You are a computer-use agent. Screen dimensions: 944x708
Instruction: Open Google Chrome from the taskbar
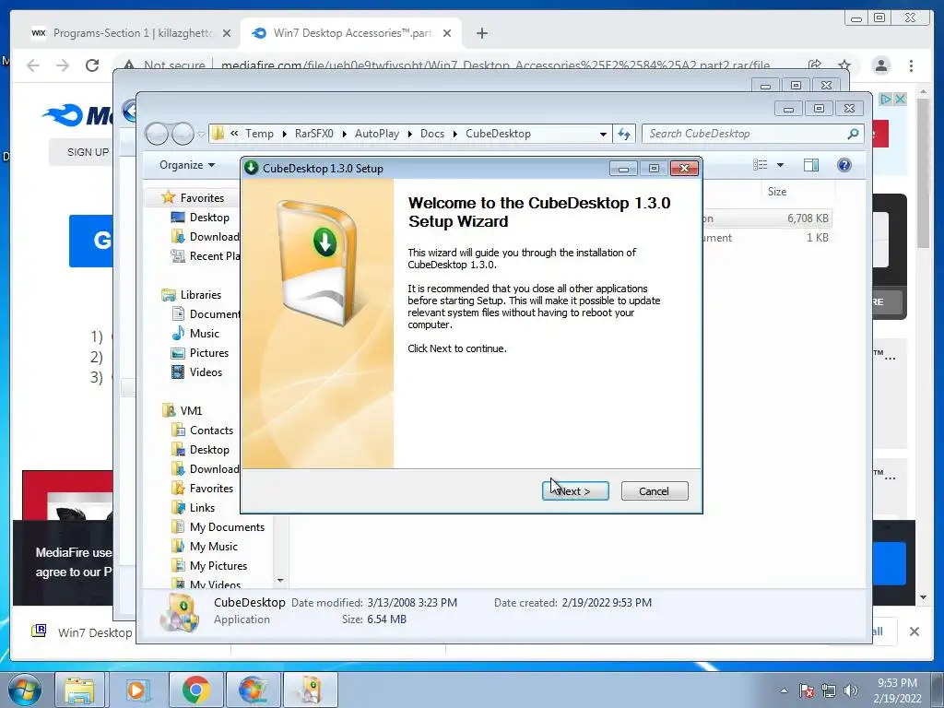pos(195,690)
